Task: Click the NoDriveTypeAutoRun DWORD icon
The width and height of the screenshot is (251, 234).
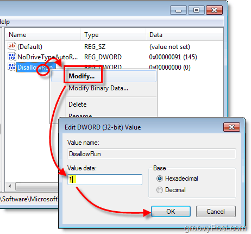Action: click(x=12, y=57)
